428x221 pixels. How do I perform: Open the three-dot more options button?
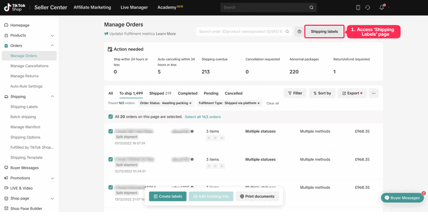pos(373,93)
